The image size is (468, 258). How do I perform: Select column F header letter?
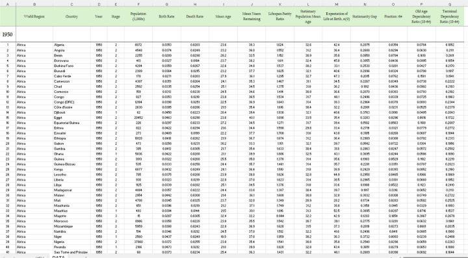[138, 5]
